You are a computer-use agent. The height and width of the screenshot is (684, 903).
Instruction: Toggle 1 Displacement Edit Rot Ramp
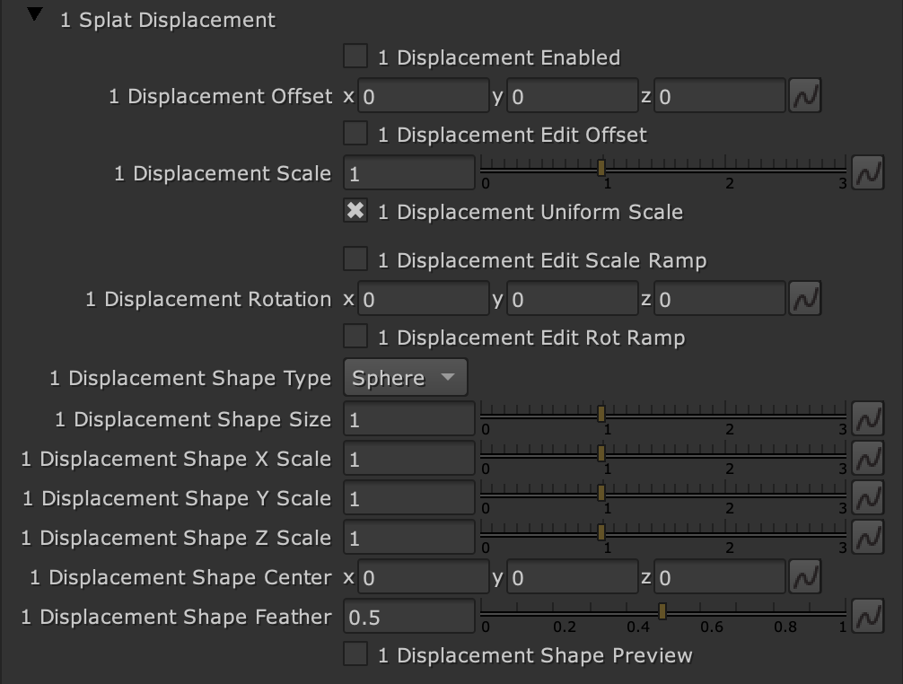(355, 337)
